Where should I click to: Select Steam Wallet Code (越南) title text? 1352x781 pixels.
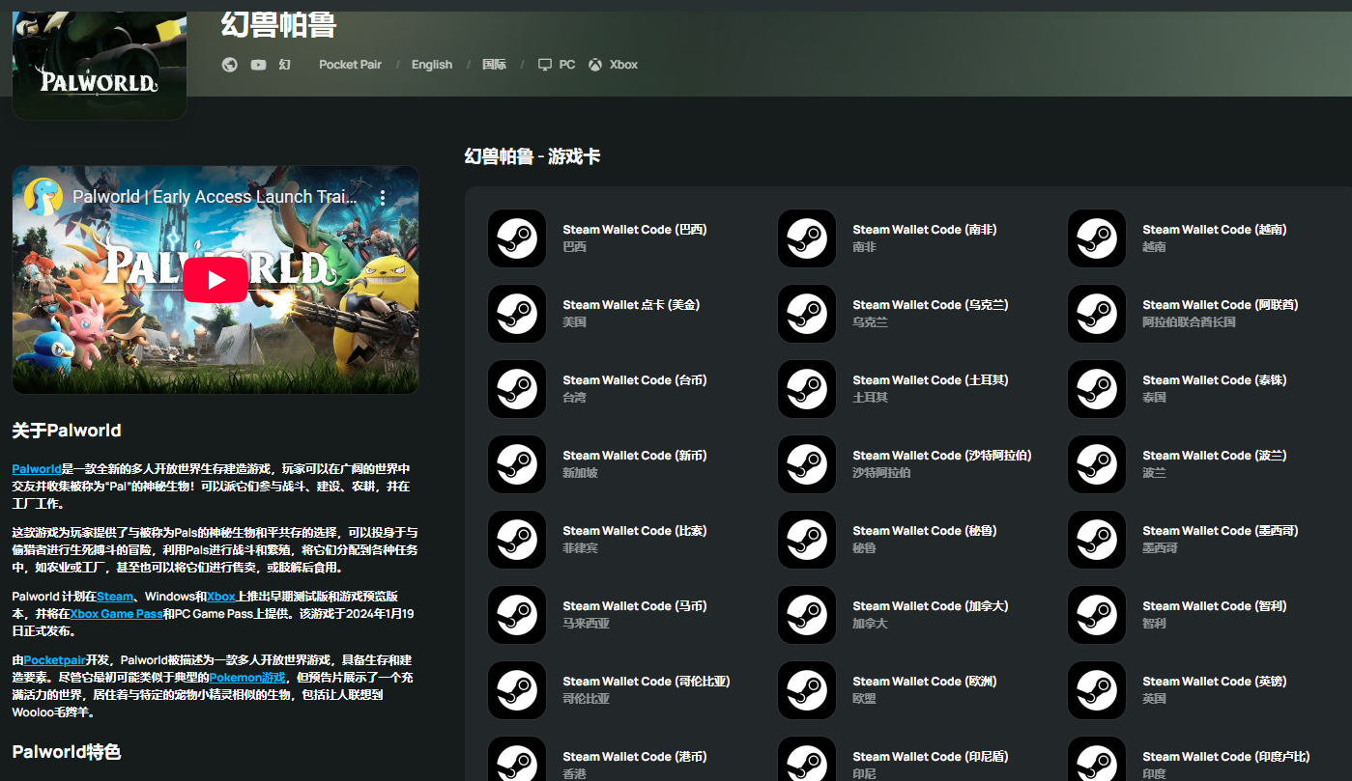point(1215,230)
